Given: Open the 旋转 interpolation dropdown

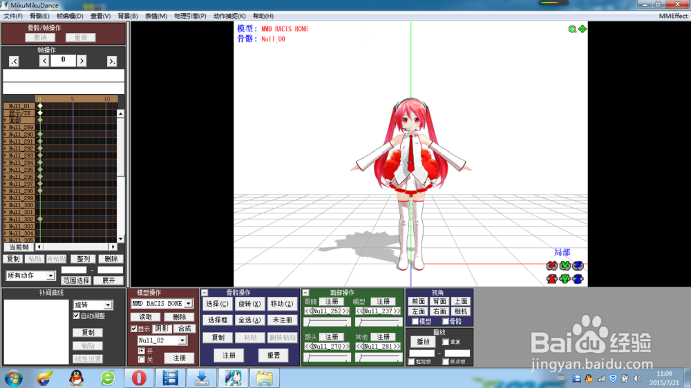Looking at the screenshot, I should (108, 304).
